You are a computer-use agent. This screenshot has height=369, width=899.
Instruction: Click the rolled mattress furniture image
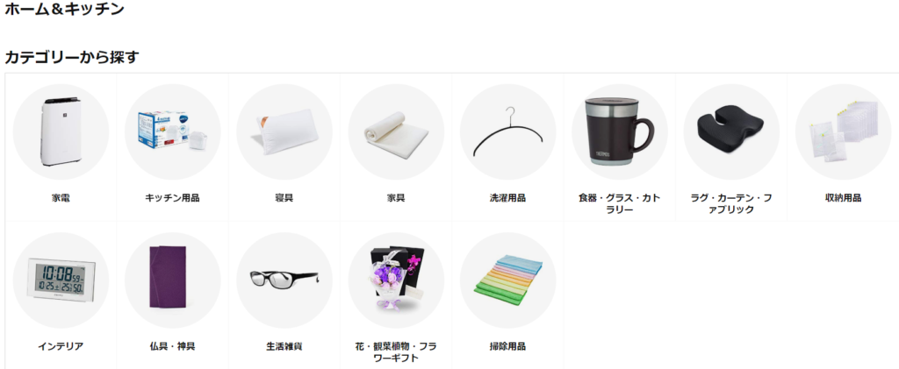pyautogui.click(x=396, y=131)
